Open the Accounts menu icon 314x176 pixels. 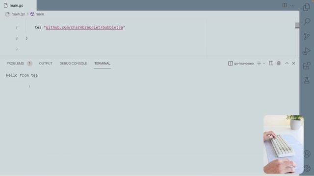(x=307, y=154)
